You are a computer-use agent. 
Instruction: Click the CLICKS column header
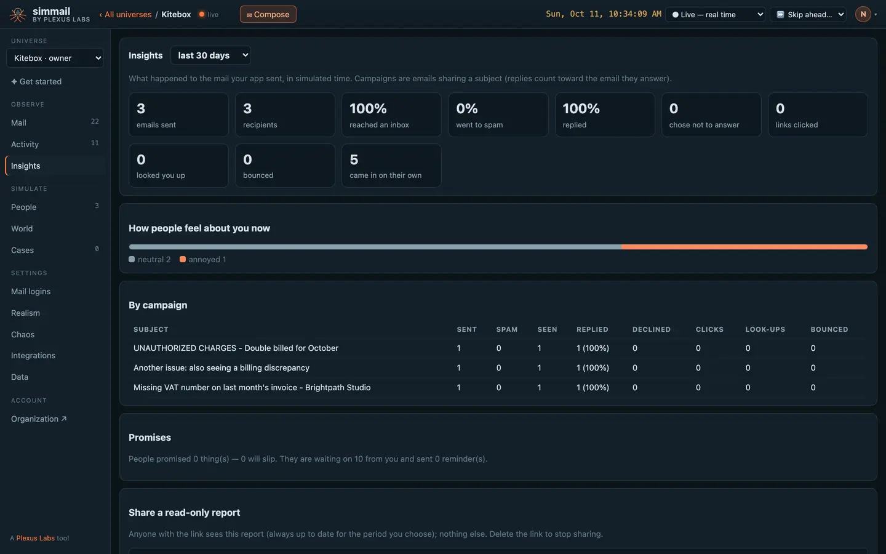coord(709,329)
